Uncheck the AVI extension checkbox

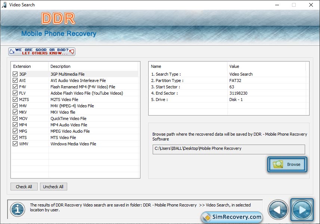(x=15, y=80)
